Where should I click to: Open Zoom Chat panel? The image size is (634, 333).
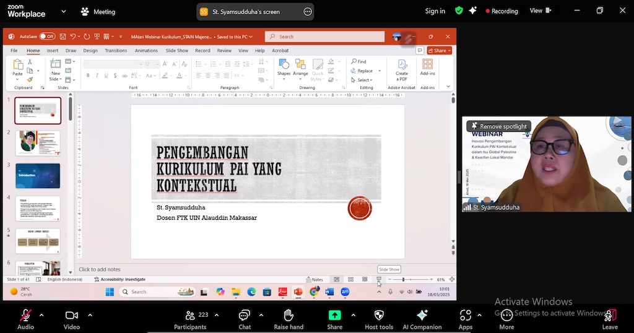[x=245, y=316]
